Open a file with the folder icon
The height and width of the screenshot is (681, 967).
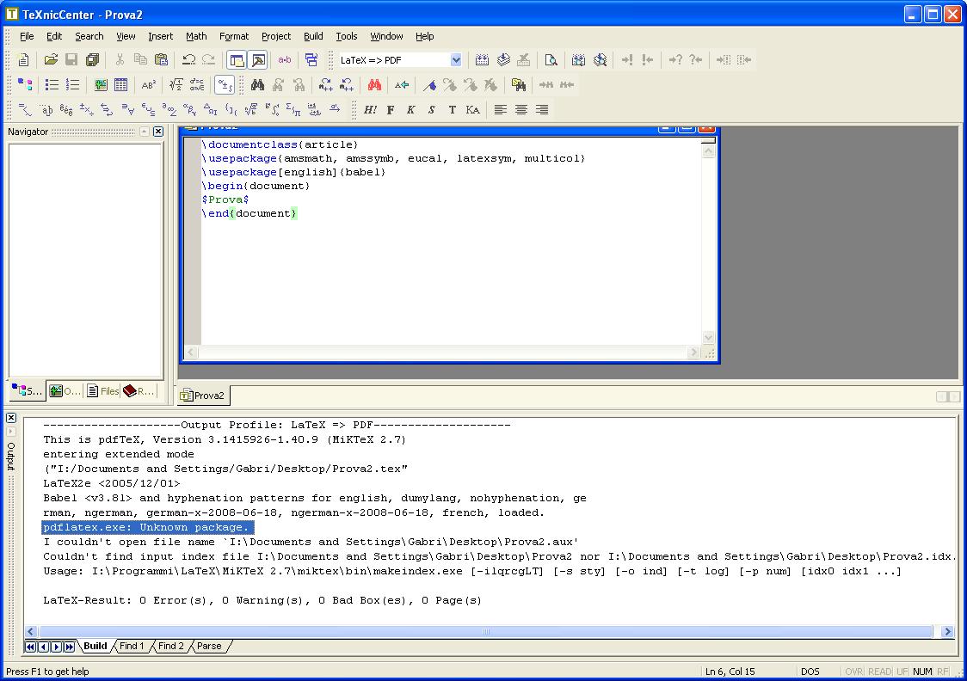pyautogui.click(x=51, y=60)
